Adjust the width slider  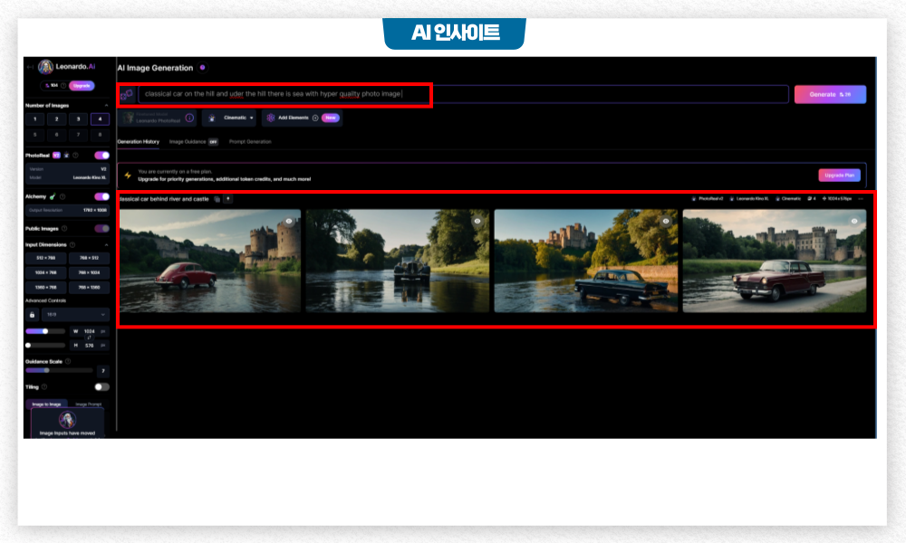pos(45,331)
